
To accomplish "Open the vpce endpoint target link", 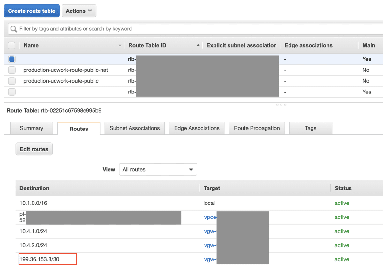I will click(210, 217).
